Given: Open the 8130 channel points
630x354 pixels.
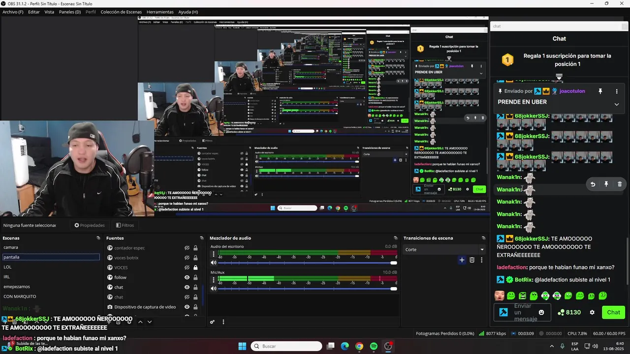Looking at the screenshot, I should tap(569, 312).
